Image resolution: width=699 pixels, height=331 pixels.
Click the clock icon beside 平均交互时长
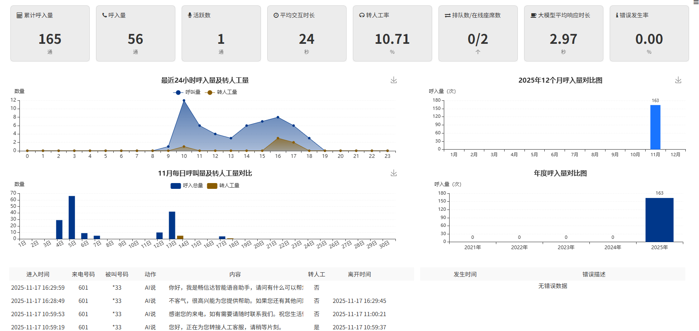tap(276, 15)
